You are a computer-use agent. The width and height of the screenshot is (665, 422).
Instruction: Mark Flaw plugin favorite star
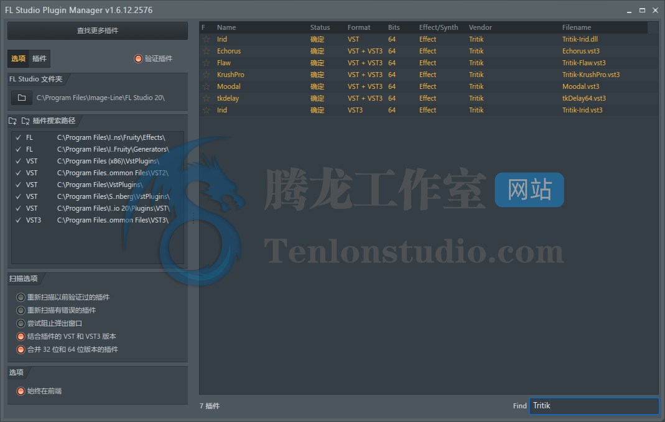click(x=206, y=63)
